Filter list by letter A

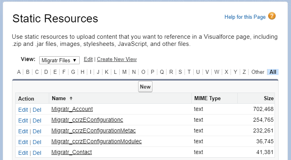(x=19, y=72)
